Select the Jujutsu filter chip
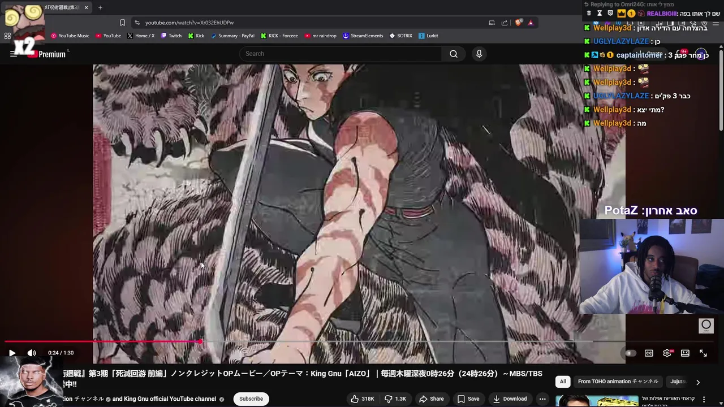Viewport: 724px width, 407px height. [678, 382]
